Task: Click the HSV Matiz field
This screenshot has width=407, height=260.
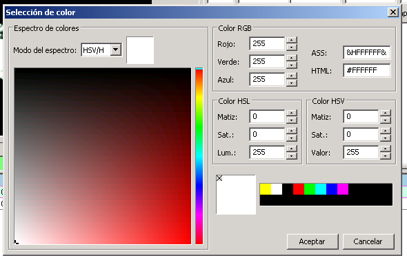Action: click(x=361, y=116)
